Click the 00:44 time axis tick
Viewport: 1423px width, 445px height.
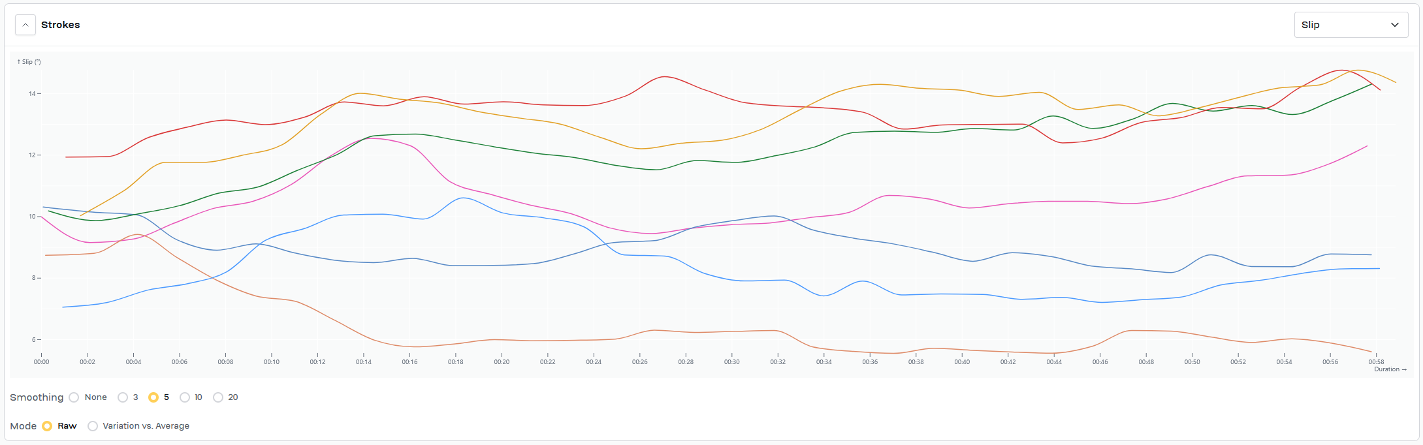[x=1054, y=361]
